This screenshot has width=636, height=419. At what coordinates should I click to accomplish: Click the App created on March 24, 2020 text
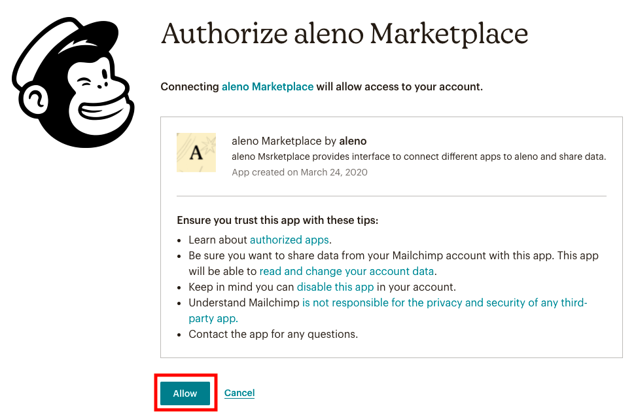pos(300,172)
